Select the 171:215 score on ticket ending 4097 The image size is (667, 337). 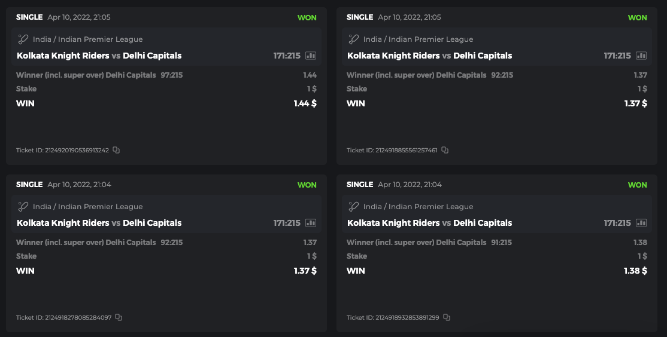click(287, 223)
